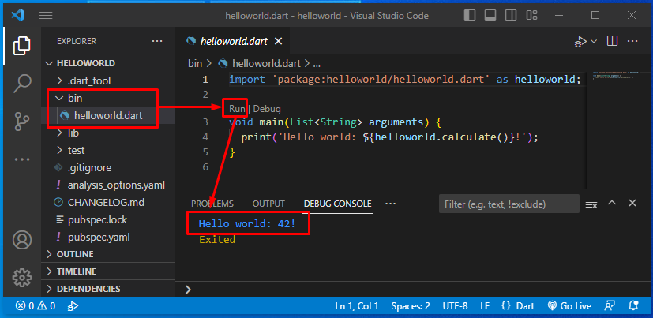Open the Explorer view in activity bar
653x318 pixels.
click(22, 46)
